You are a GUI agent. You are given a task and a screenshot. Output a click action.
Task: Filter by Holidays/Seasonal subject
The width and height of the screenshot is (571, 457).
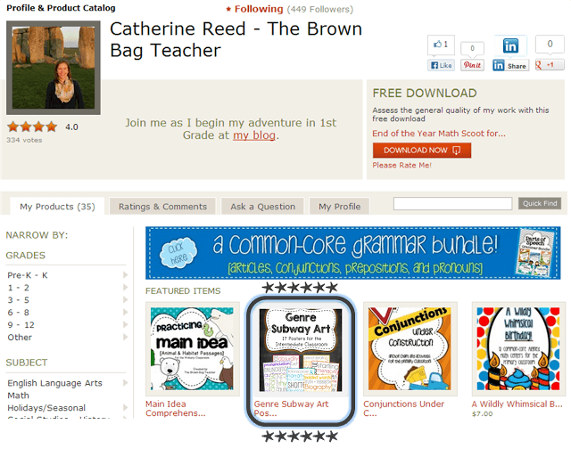point(46,407)
